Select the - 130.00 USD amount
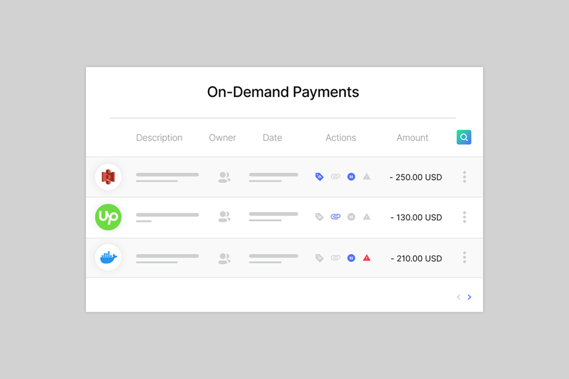This screenshot has height=379, width=569. 416,217
